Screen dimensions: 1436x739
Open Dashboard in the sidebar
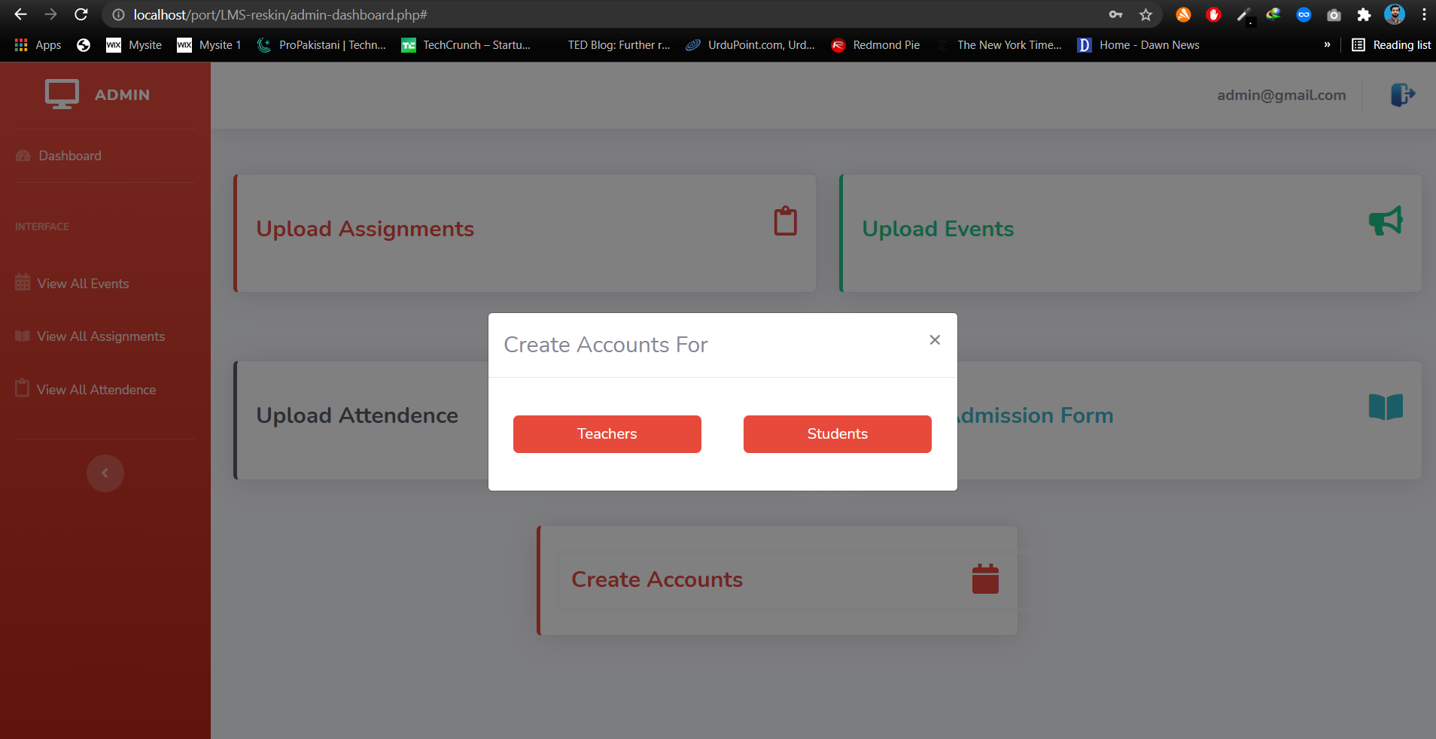pos(69,156)
